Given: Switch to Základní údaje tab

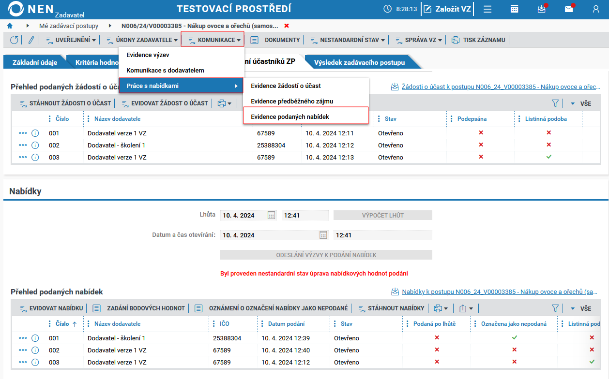Looking at the screenshot, I should [34, 62].
